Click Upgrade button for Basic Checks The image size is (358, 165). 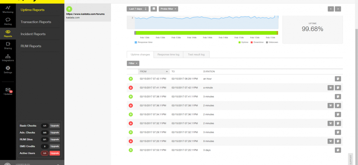[x=55, y=126]
